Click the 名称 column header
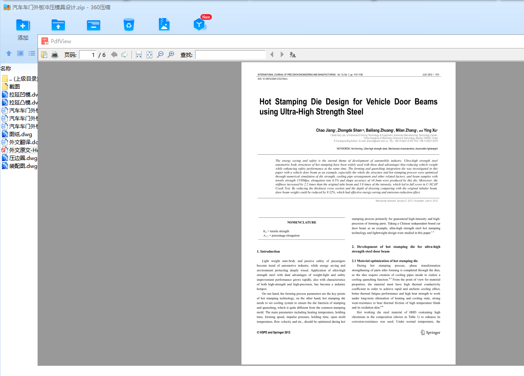 tap(6, 68)
